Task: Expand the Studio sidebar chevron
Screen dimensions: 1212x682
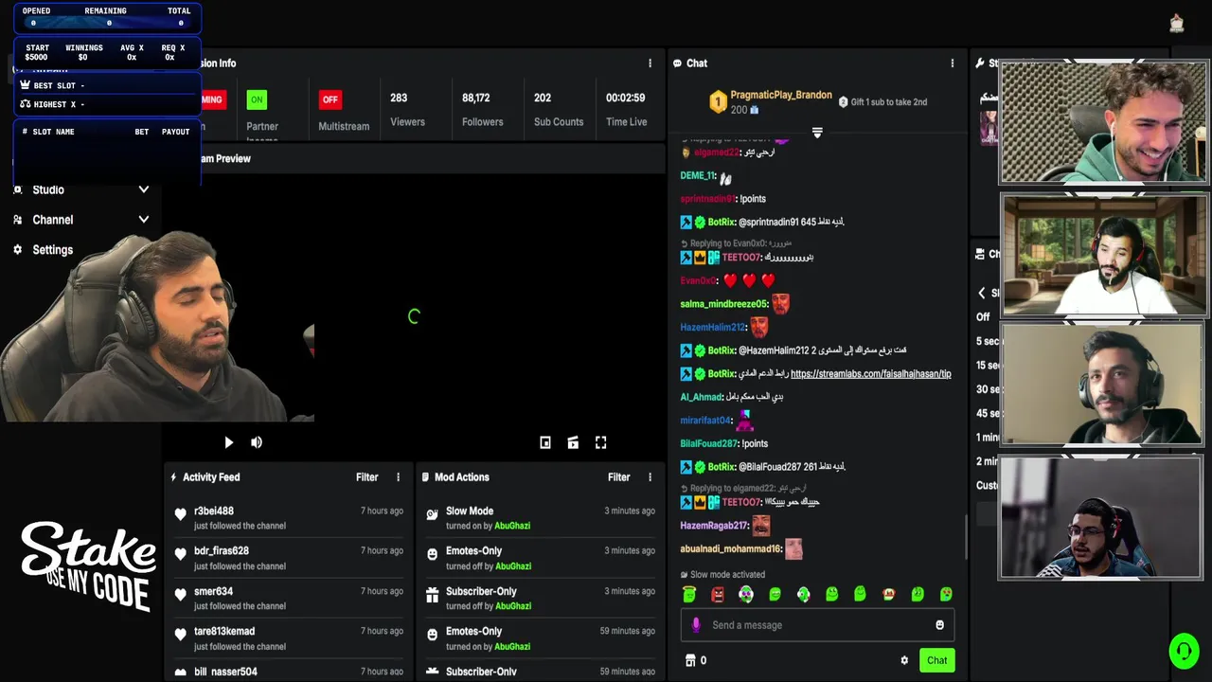Action: [144, 189]
